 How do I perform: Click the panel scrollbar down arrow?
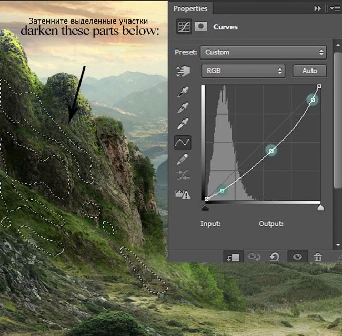pos(338,245)
